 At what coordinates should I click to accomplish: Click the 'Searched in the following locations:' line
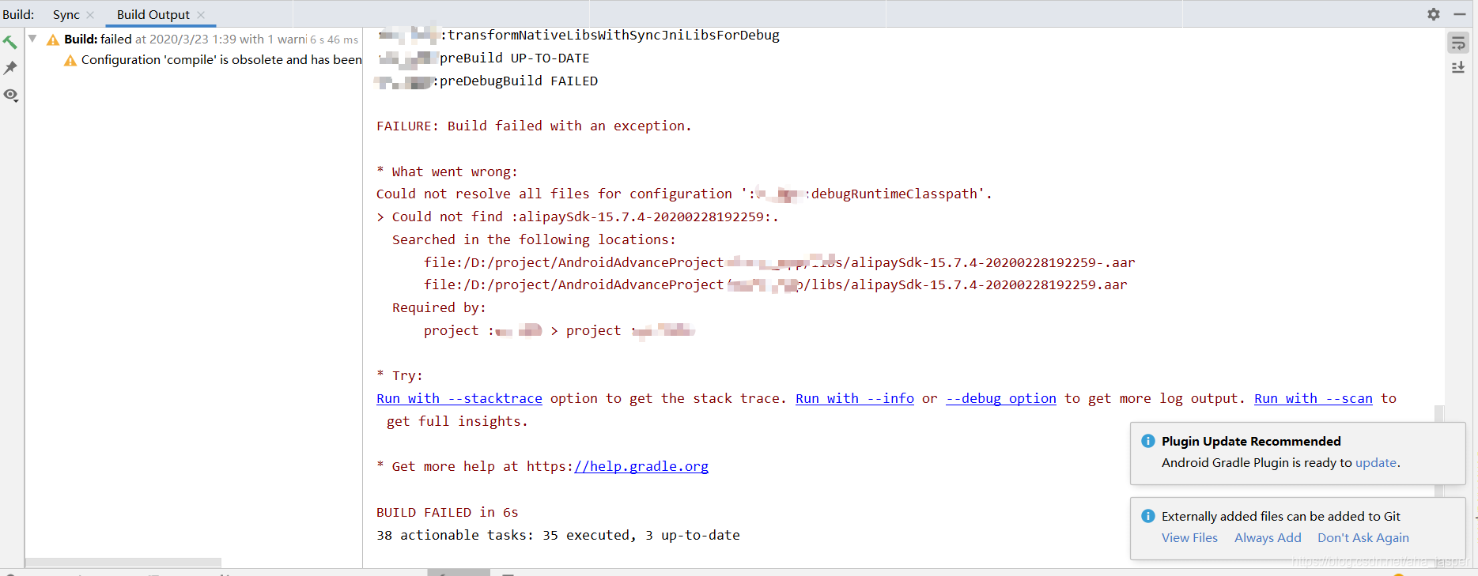coord(534,239)
